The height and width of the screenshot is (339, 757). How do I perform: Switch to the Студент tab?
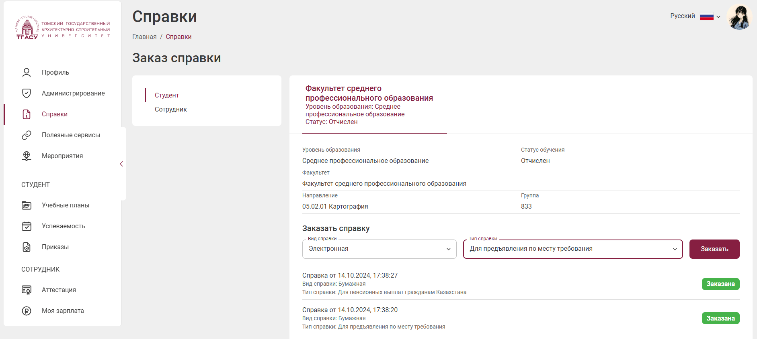click(x=167, y=95)
